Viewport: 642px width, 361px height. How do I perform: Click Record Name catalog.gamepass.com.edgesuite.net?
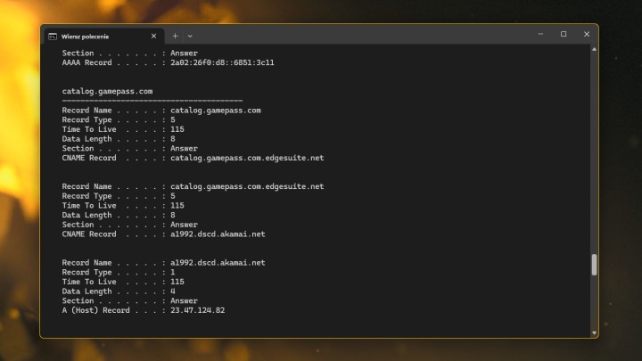[x=247, y=186]
